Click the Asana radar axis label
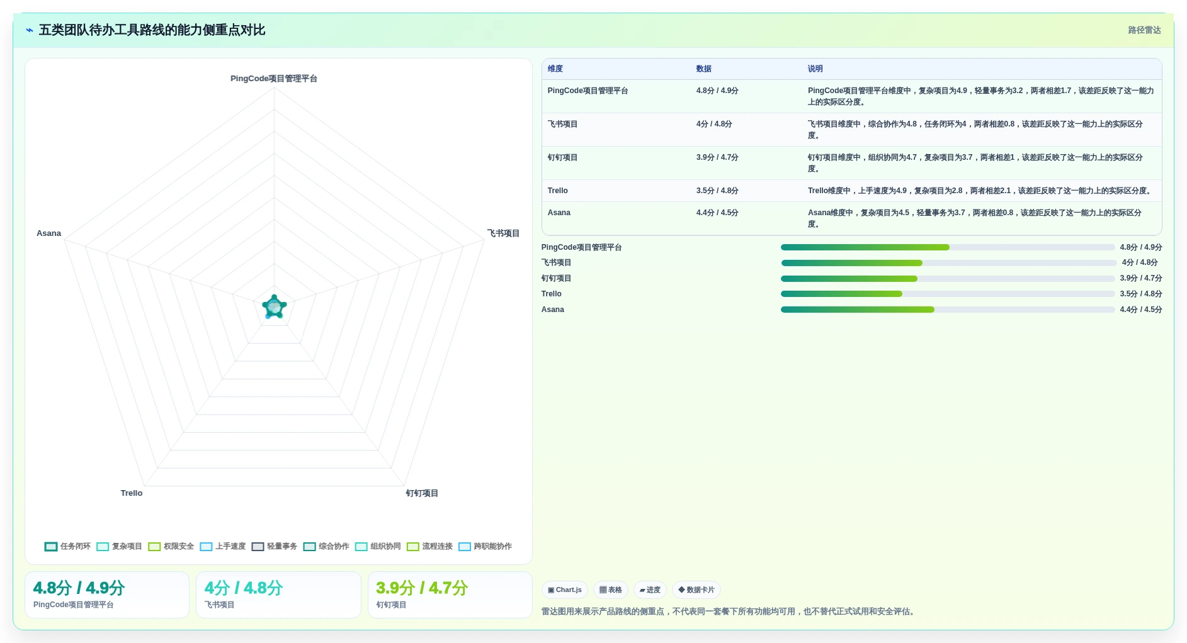This screenshot has height=643, width=1187. 48,233
